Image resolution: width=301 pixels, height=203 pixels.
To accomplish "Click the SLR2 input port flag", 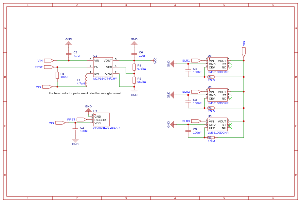I will point(196,92).
